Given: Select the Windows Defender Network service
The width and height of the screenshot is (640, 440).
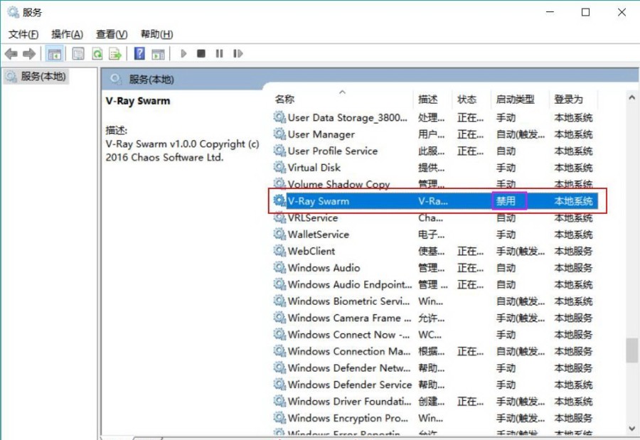Looking at the screenshot, I should (435, 367).
